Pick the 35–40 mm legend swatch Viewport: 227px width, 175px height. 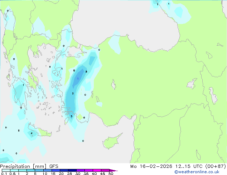tap(88, 170)
